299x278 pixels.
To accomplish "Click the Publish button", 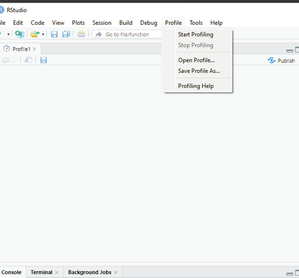I will tap(281, 61).
